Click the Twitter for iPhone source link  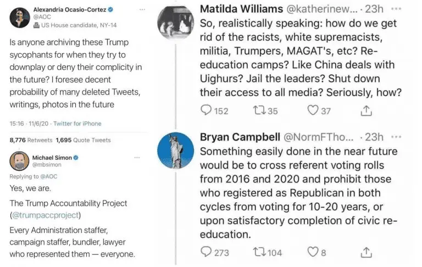[77, 124]
